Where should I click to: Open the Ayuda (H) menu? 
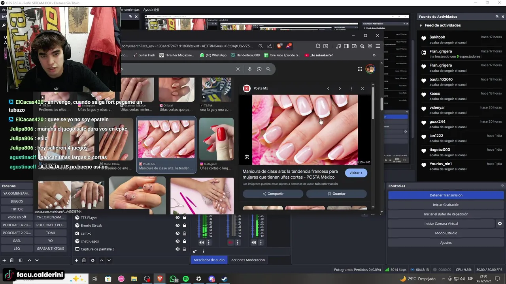pyautogui.click(x=151, y=9)
